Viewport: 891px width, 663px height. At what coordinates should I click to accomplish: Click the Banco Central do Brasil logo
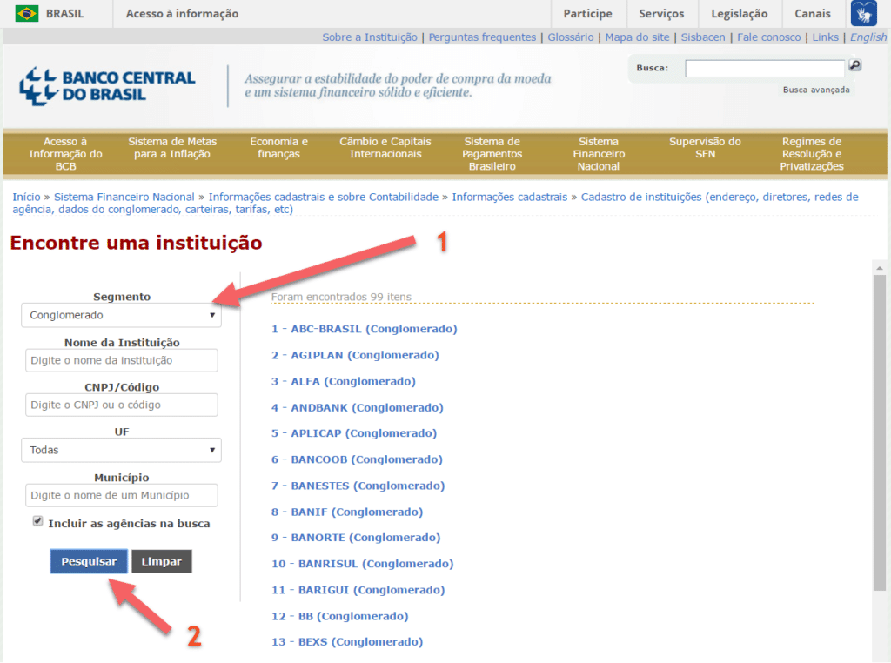click(x=107, y=86)
